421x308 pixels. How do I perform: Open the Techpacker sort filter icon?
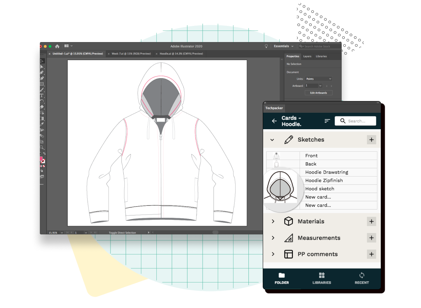[x=327, y=121]
